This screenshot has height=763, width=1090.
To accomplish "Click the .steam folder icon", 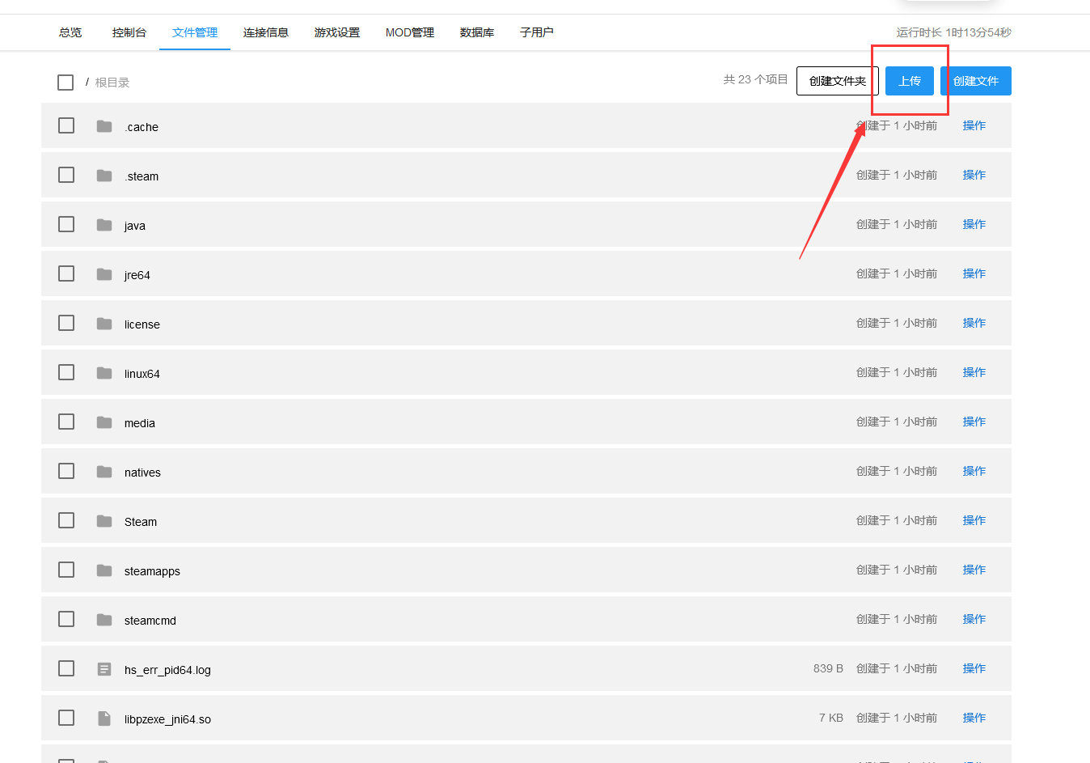I will pos(104,176).
